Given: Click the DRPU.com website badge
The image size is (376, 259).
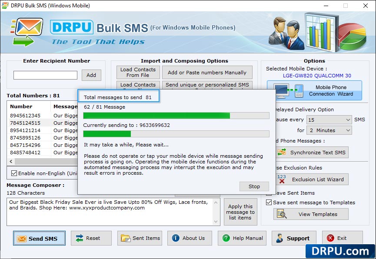Looking at the screenshot, I should pos(340,251).
